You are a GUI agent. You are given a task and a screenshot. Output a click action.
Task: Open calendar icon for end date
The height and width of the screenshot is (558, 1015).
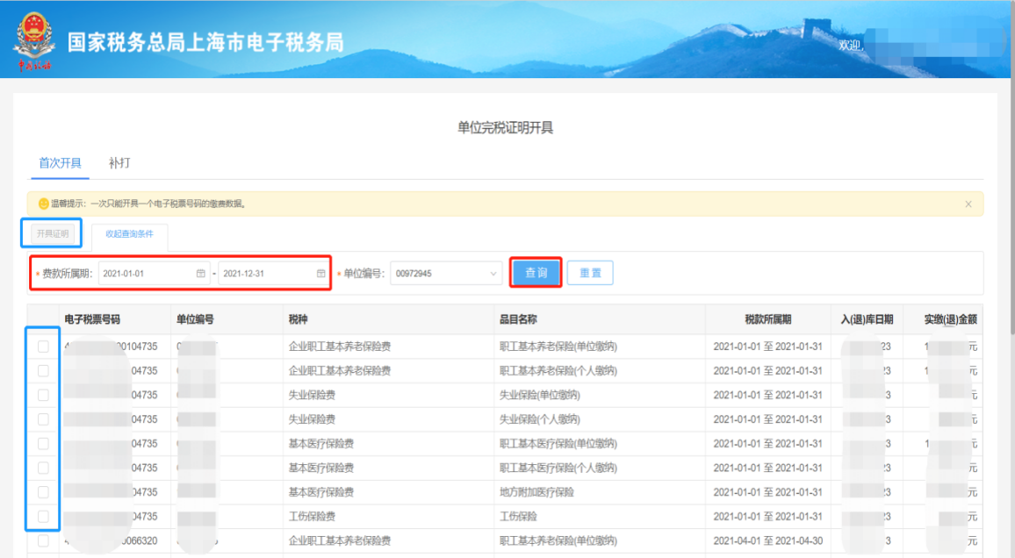(x=320, y=274)
